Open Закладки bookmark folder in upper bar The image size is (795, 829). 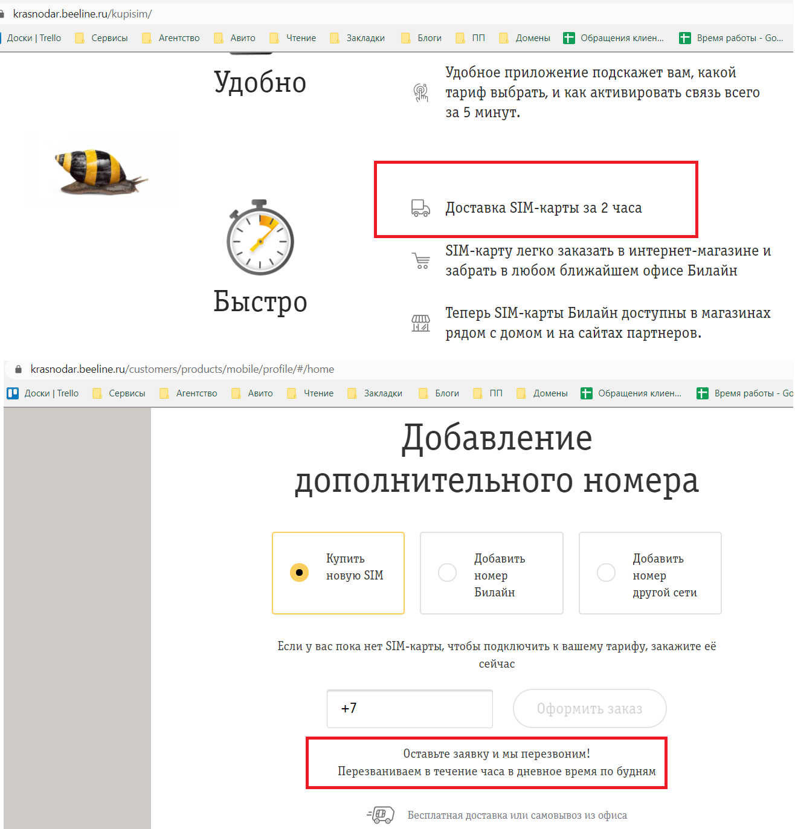click(358, 38)
